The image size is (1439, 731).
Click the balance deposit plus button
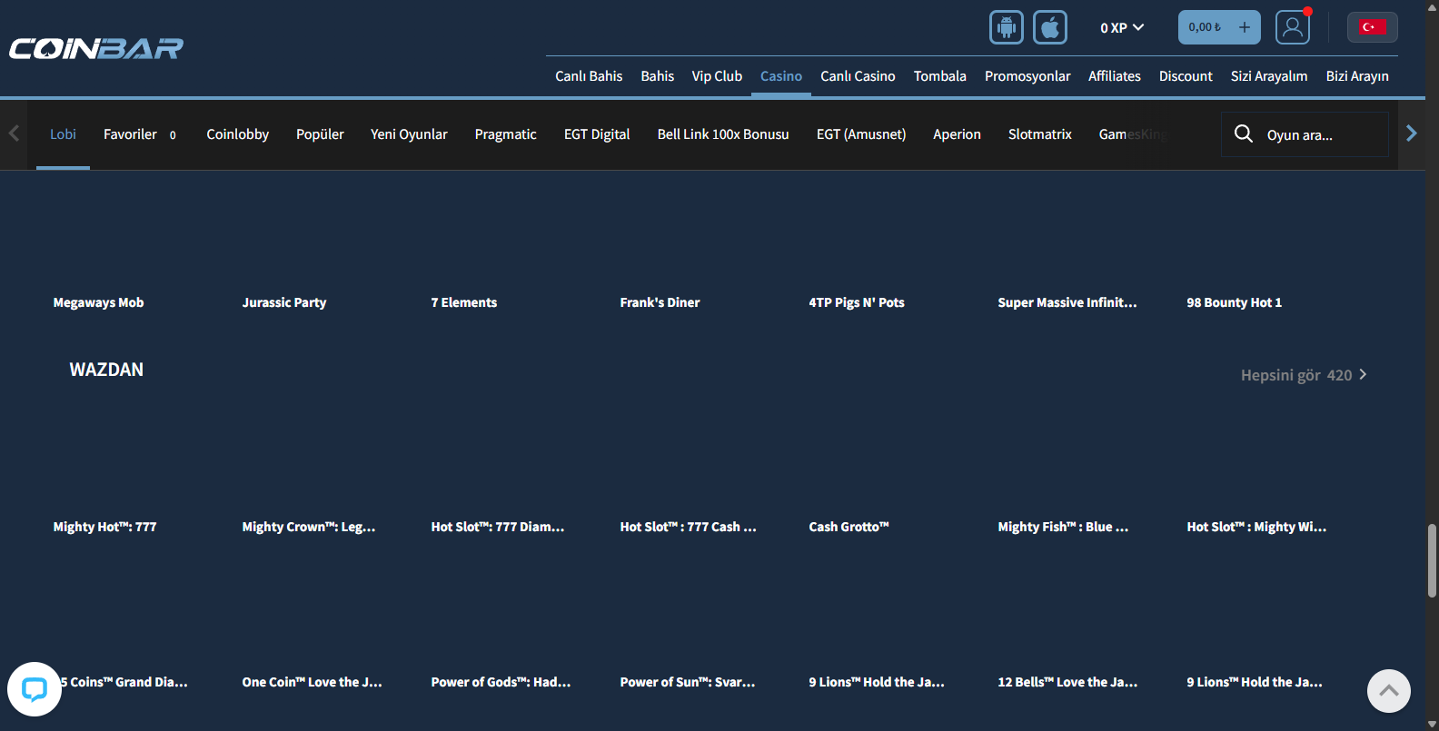click(1245, 27)
